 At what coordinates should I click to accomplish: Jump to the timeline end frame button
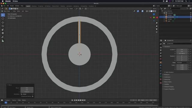(85, 100)
